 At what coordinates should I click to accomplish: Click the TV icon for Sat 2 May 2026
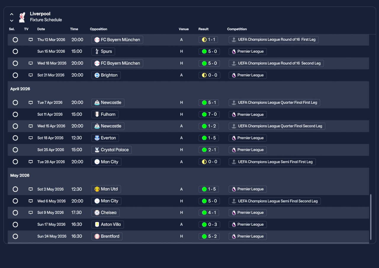coord(30,189)
